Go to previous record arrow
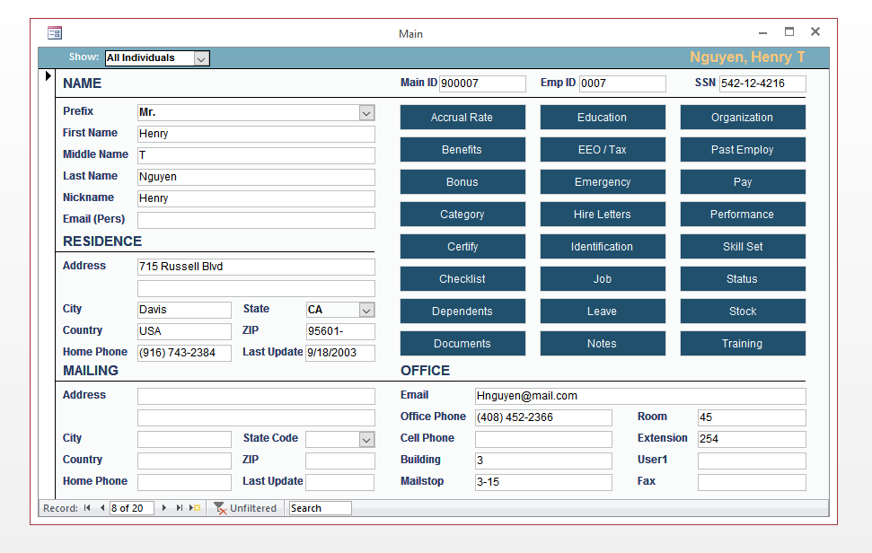872x553 pixels. (x=102, y=508)
